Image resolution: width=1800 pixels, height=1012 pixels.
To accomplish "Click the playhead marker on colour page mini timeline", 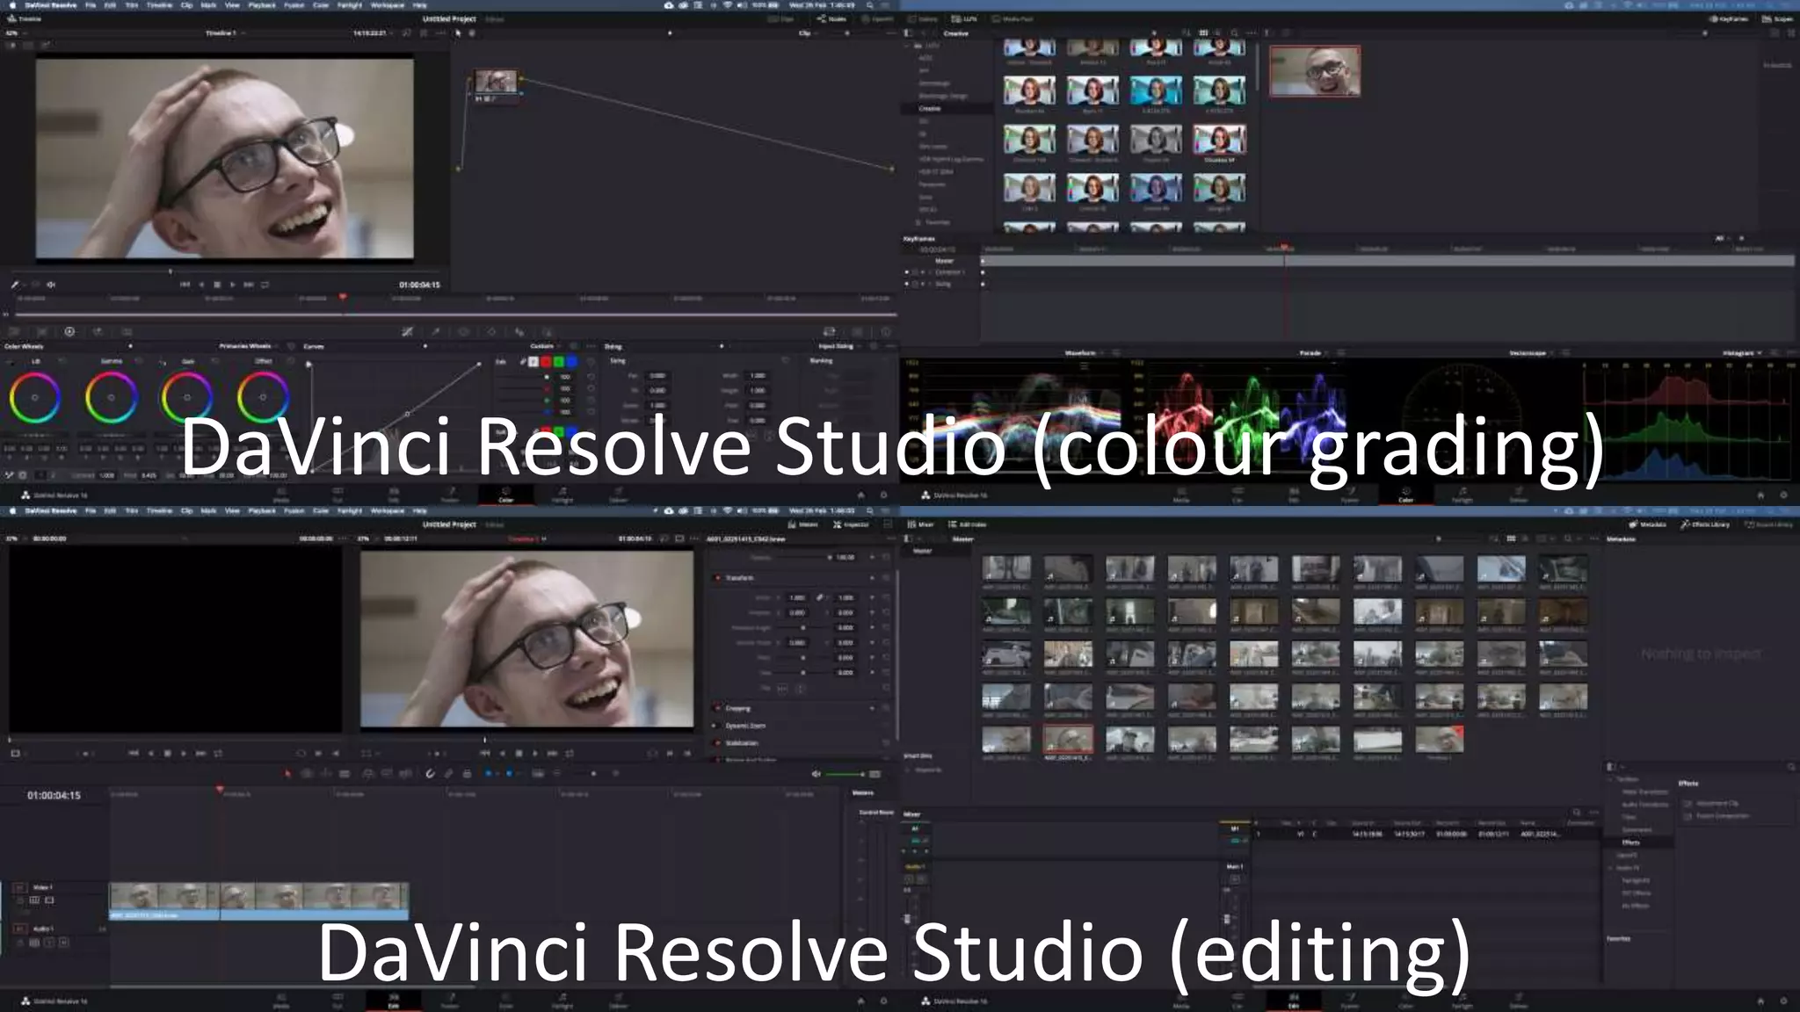I will 343,298.
